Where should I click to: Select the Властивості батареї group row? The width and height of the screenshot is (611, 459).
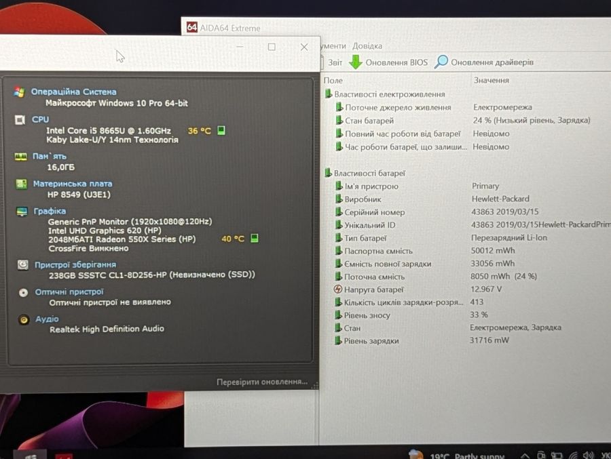click(365, 174)
